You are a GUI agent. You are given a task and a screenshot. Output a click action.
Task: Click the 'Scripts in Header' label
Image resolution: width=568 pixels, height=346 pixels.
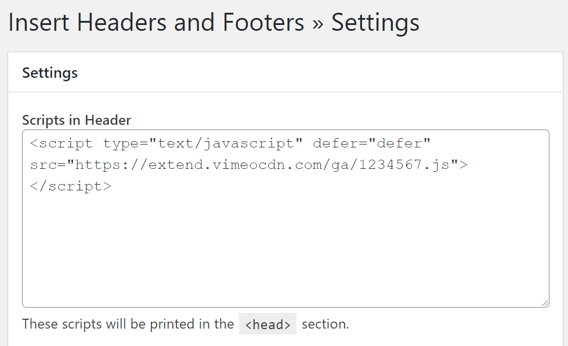coord(77,120)
